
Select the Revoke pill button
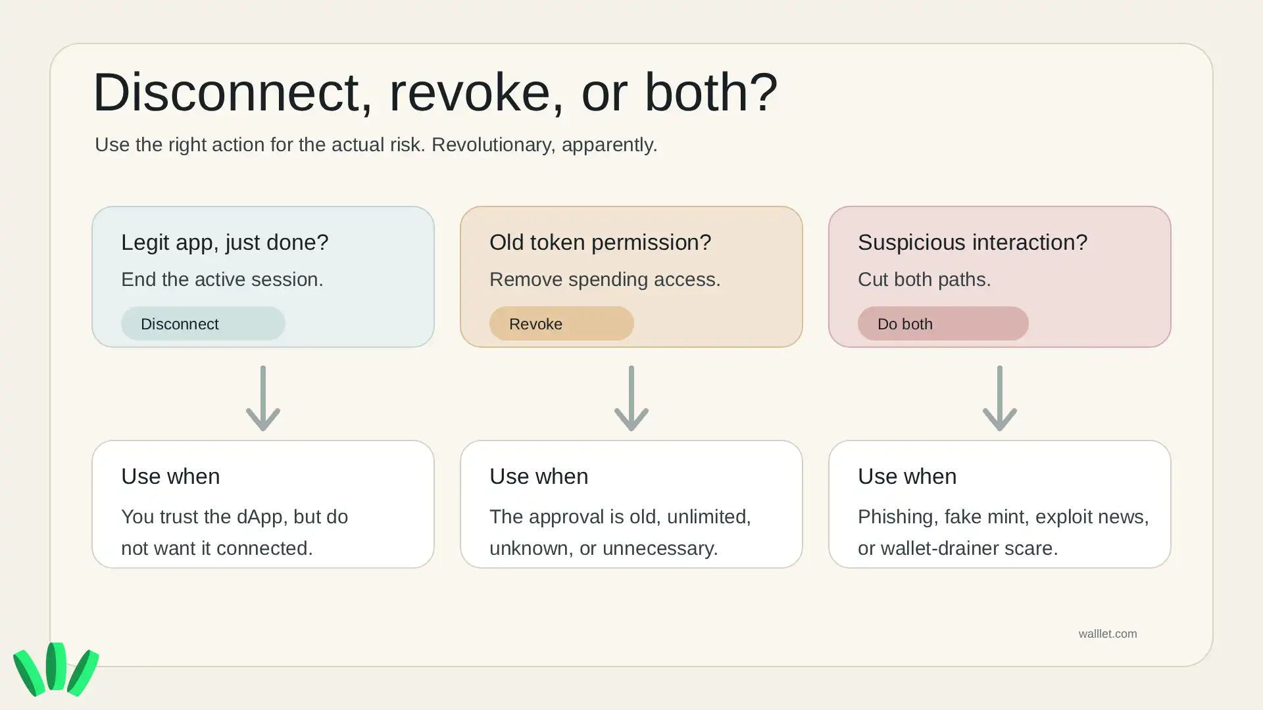pos(561,323)
